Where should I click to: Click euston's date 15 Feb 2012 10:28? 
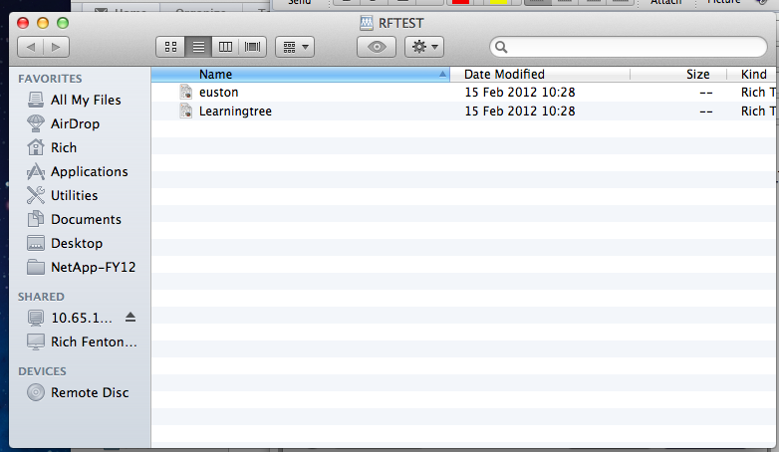click(520, 93)
